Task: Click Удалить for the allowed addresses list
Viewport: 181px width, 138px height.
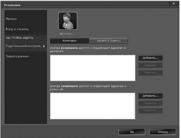Action: (x=150, y=66)
